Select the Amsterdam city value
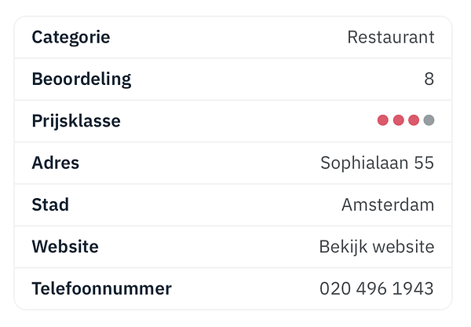 pyautogui.click(x=387, y=204)
